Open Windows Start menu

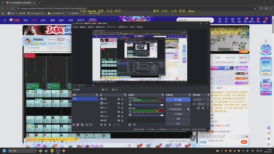coord(4,151)
